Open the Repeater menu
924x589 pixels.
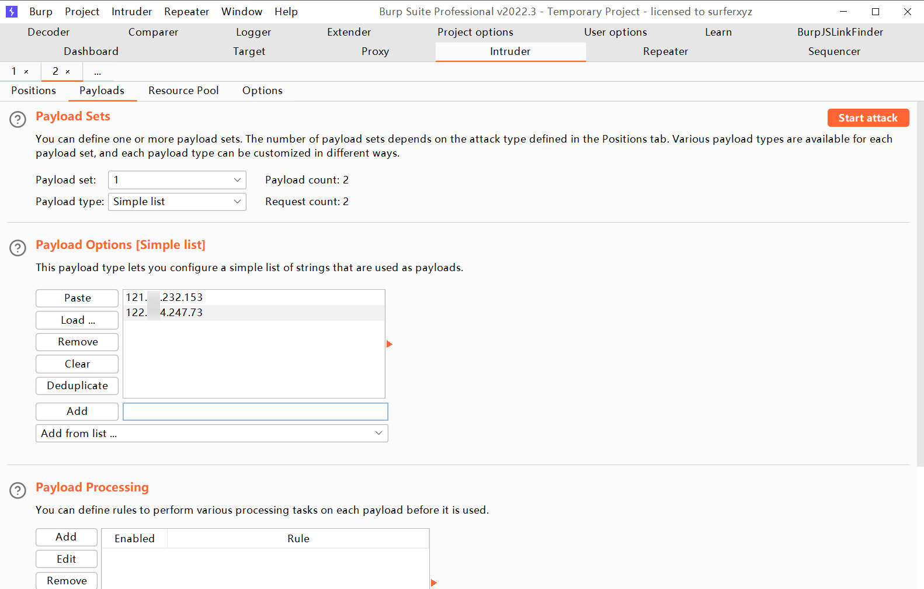click(187, 12)
